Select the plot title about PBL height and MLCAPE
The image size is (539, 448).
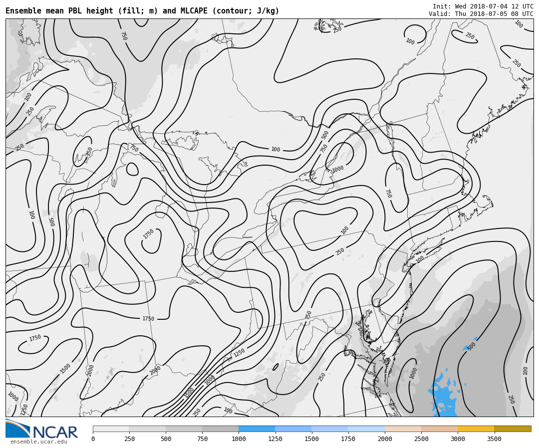pyautogui.click(x=142, y=11)
